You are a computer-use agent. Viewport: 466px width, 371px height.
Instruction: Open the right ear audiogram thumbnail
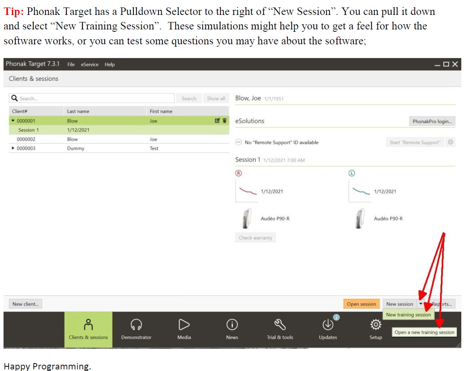coord(247,191)
